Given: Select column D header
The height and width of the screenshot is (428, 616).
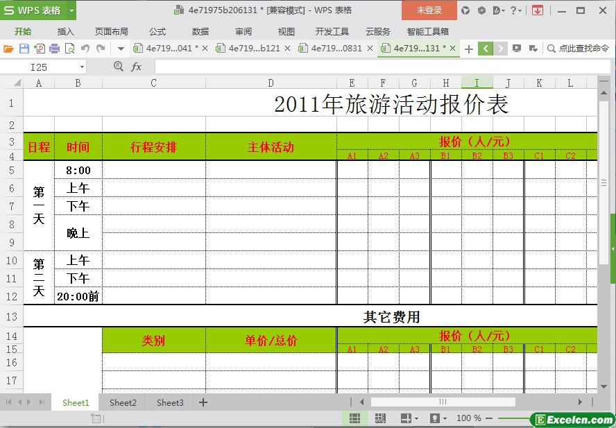Looking at the screenshot, I should pyautogui.click(x=271, y=83).
